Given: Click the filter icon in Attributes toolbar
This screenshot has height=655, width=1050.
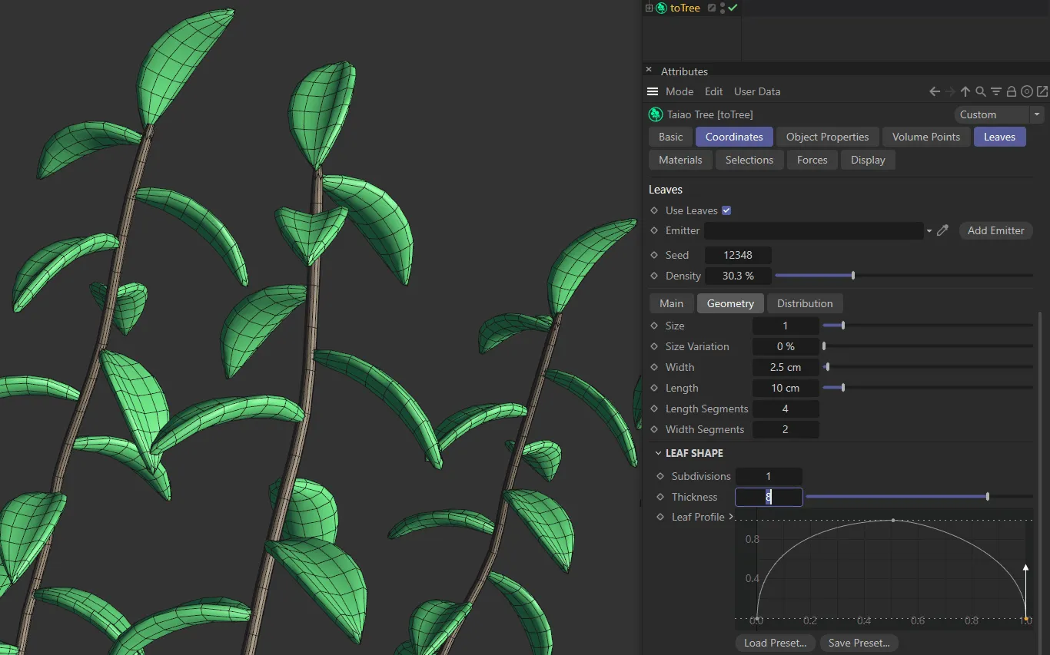Looking at the screenshot, I should coord(996,91).
